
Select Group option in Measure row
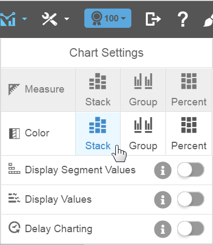click(x=143, y=90)
